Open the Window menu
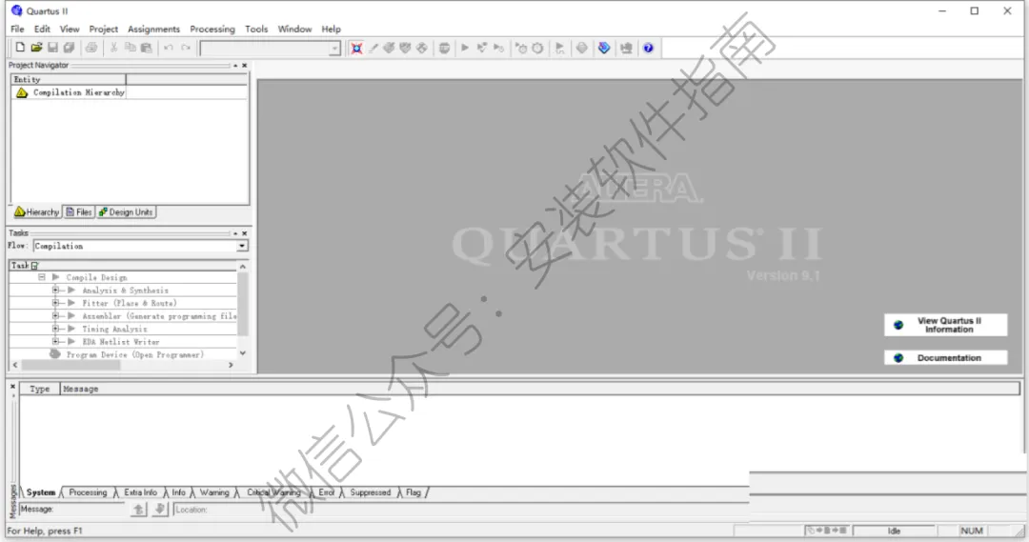 point(294,29)
